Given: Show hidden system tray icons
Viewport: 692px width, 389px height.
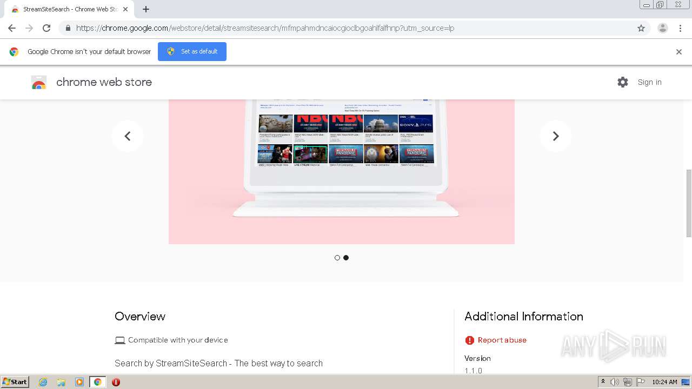Looking at the screenshot, I should (x=603, y=382).
